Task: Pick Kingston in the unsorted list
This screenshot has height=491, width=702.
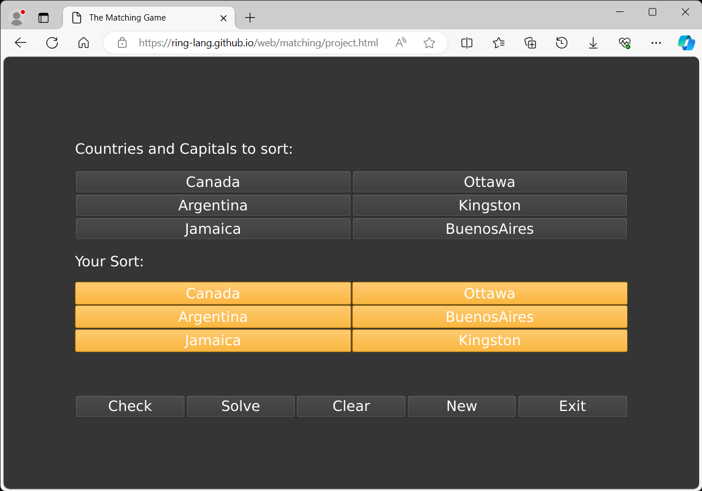Action: pyautogui.click(x=490, y=205)
